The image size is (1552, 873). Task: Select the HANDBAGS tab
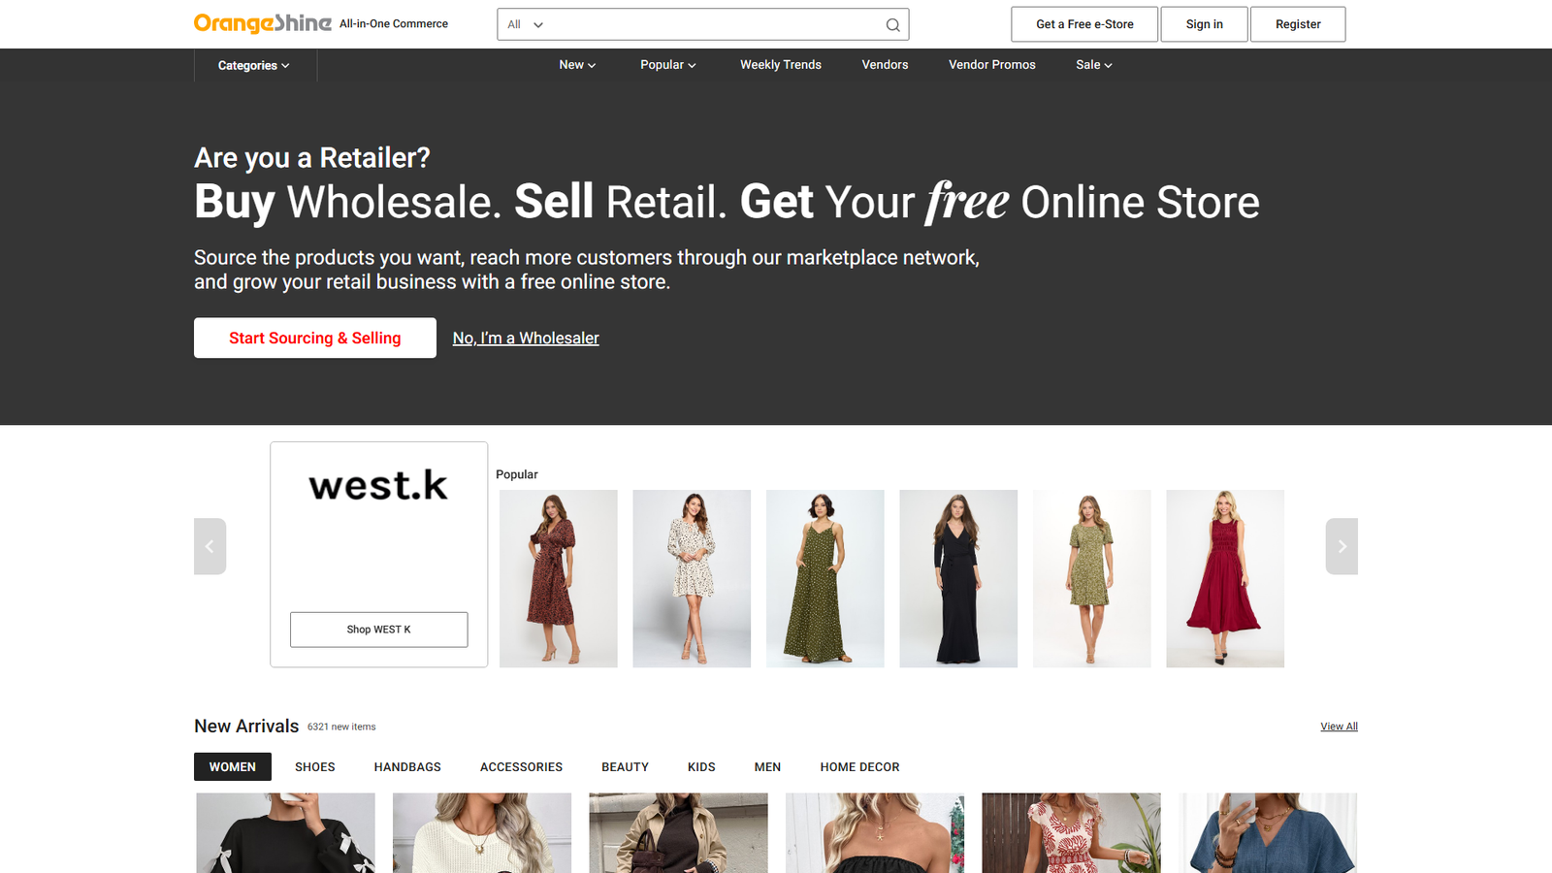pyautogui.click(x=407, y=767)
